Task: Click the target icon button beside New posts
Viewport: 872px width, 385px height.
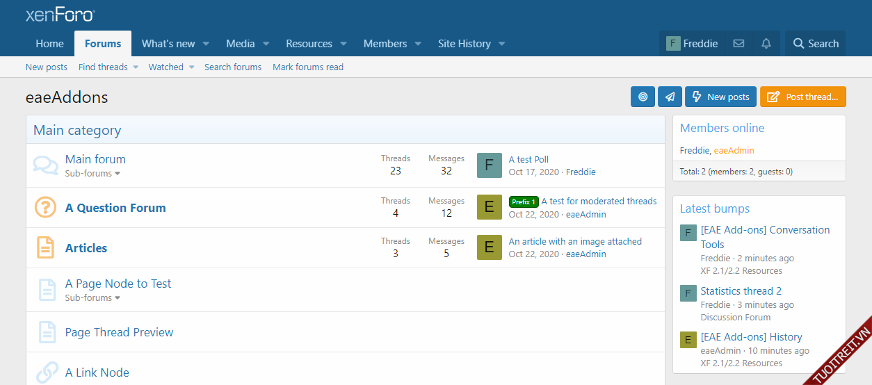Action: [643, 97]
